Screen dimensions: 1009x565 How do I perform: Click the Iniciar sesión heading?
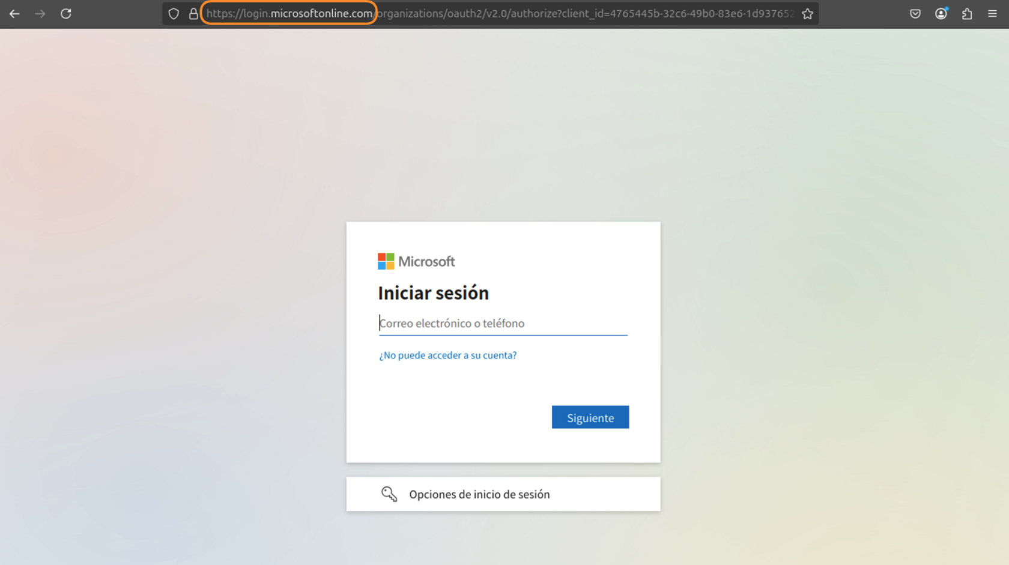(x=433, y=293)
